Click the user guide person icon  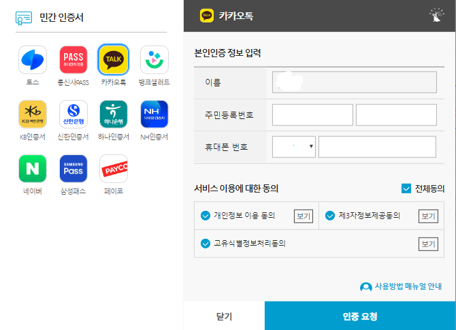[366, 287]
